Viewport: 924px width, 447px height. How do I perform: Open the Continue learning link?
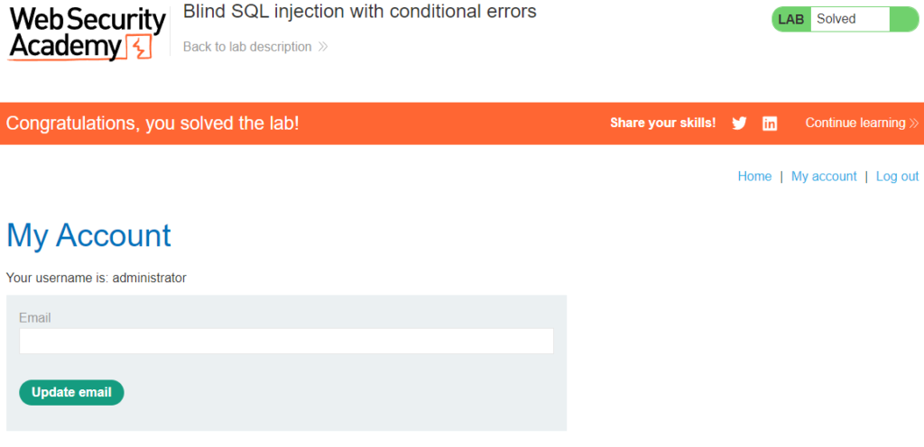[x=855, y=123]
